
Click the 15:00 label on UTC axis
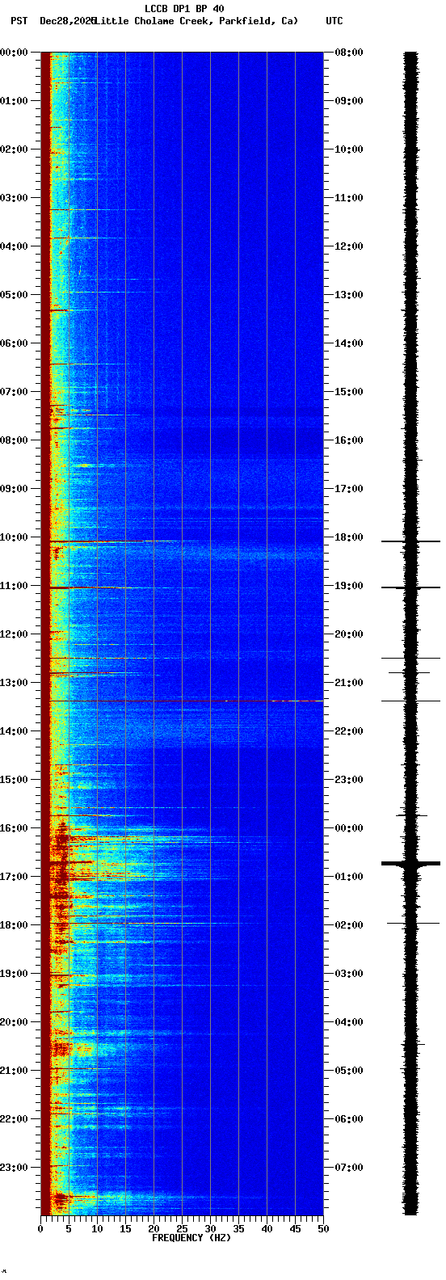(349, 392)
